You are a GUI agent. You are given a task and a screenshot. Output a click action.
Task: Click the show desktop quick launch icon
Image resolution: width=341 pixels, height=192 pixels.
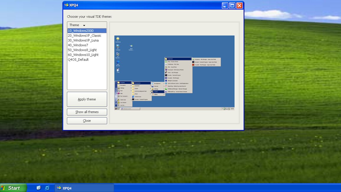tap(38, 188)
